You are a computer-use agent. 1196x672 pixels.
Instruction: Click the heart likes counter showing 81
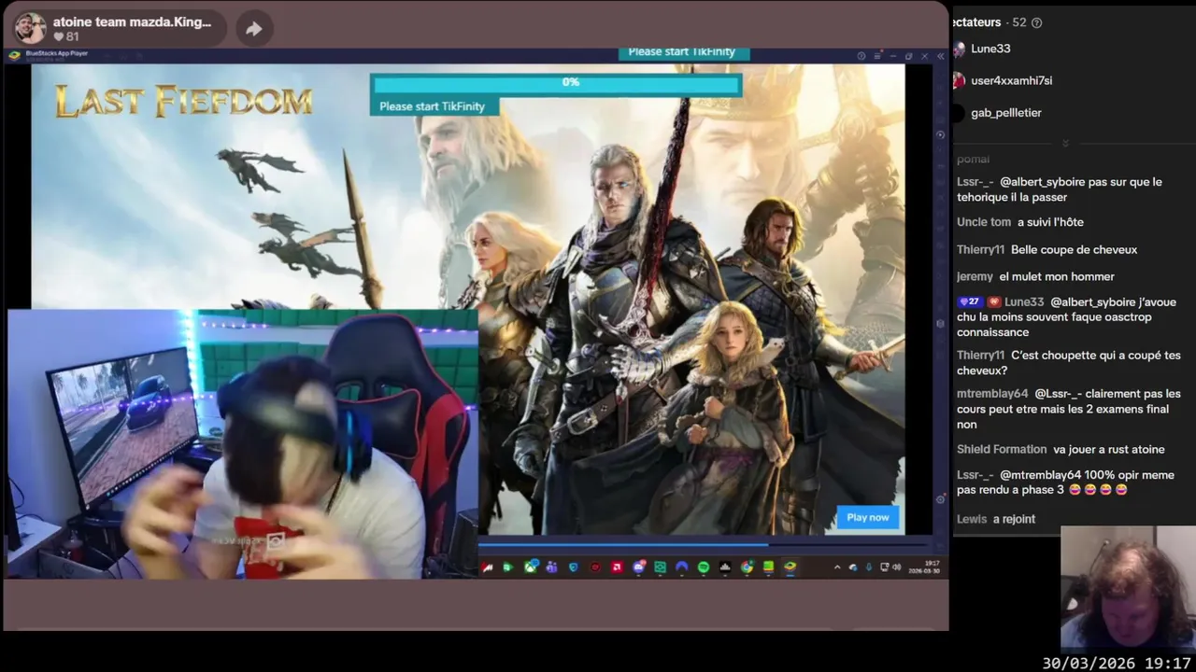[65, 37]
